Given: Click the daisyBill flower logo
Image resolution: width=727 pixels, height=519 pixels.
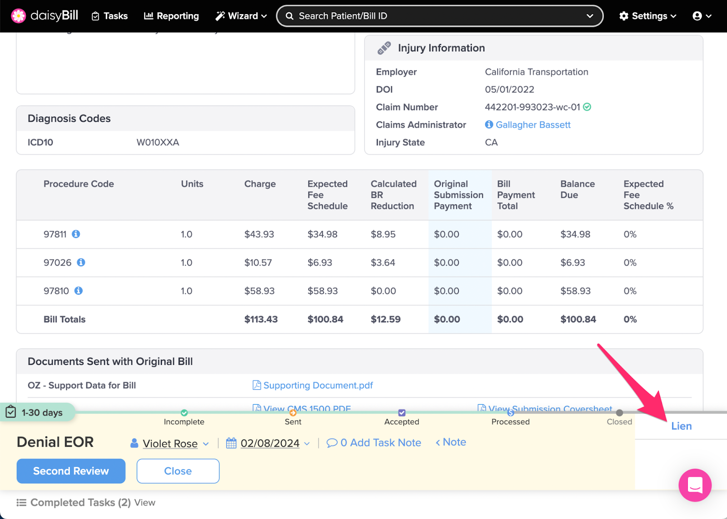Looking at the screenshot, I should (x=19, y=16).
